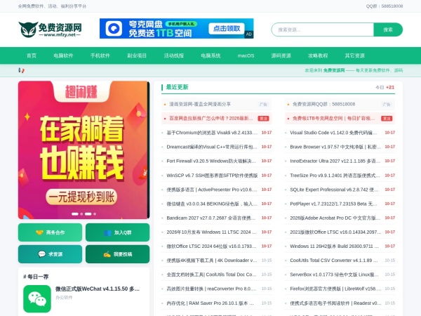Viewport: 421px width, 316px height.
Task: Open 漫画资源网 ad link
Action: point(200,104)
